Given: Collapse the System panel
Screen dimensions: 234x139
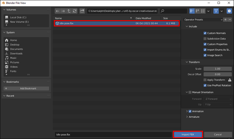Looking at the screenshot, I should coord(4,33).
